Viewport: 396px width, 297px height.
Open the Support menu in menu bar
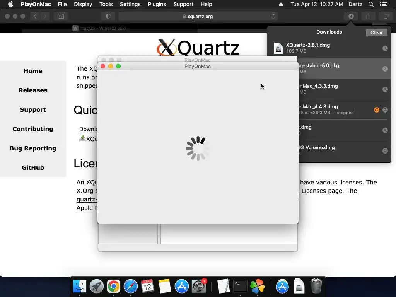(183, 4)
